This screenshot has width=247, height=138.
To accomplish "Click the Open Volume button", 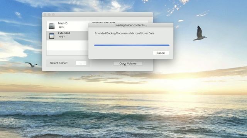I will pyautogui.click(x=128, y=64).
